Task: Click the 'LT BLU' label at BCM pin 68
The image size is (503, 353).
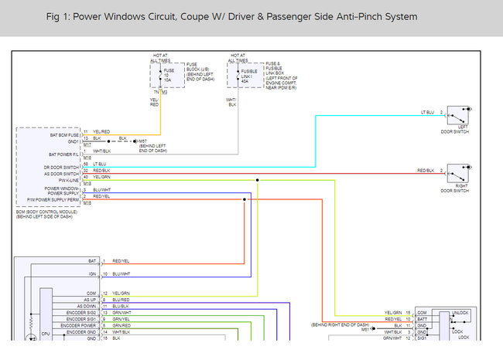Action: tap(100, 164)
